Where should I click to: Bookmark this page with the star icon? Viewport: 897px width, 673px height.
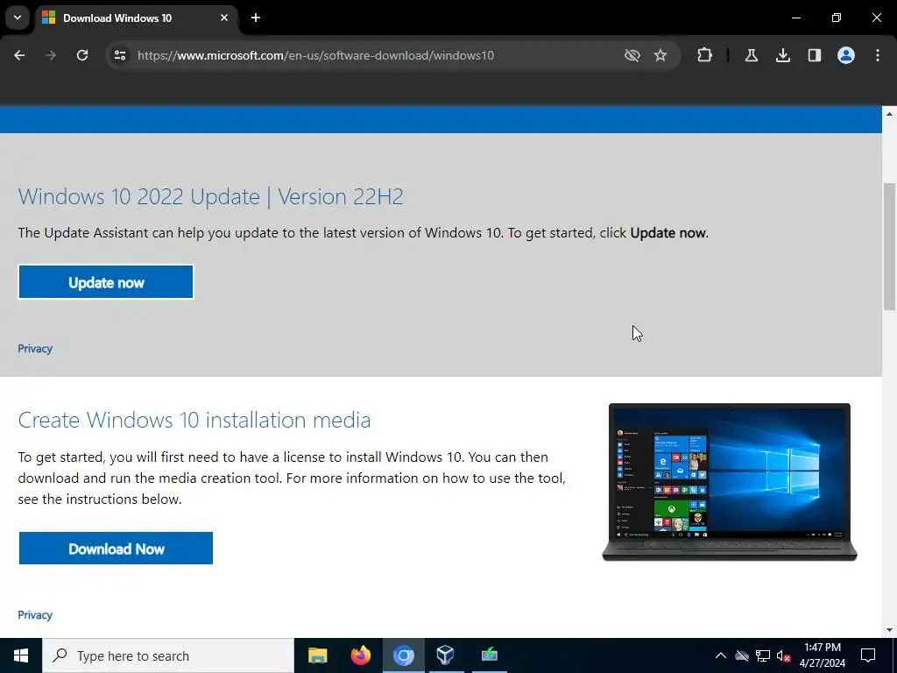coord(660,55)
